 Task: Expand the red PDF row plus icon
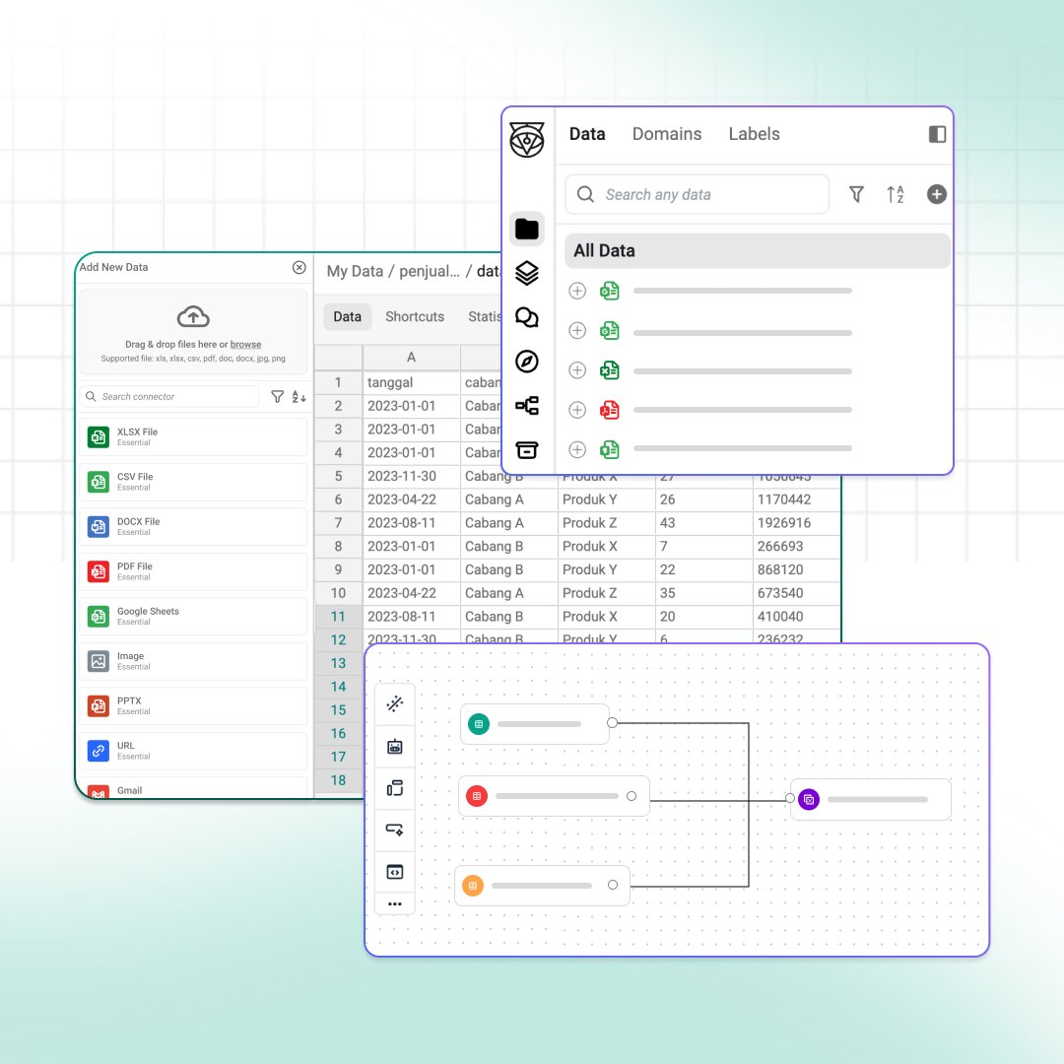point(576,410)
